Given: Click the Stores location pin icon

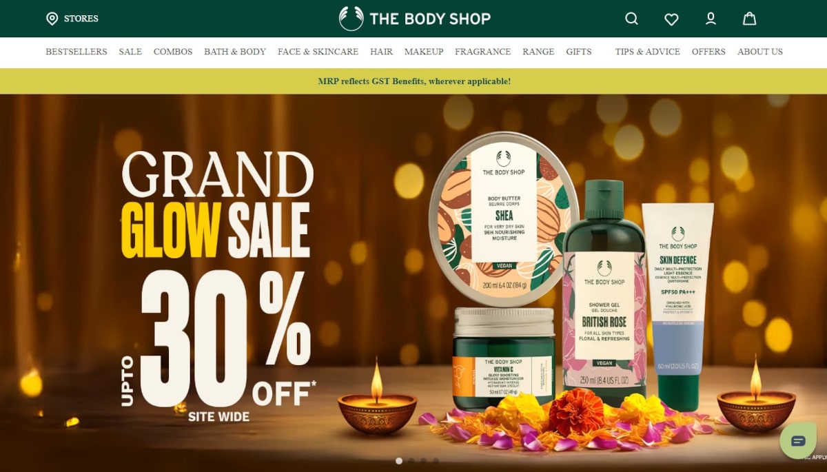Looking at the screenshot, I should [52, 19].
